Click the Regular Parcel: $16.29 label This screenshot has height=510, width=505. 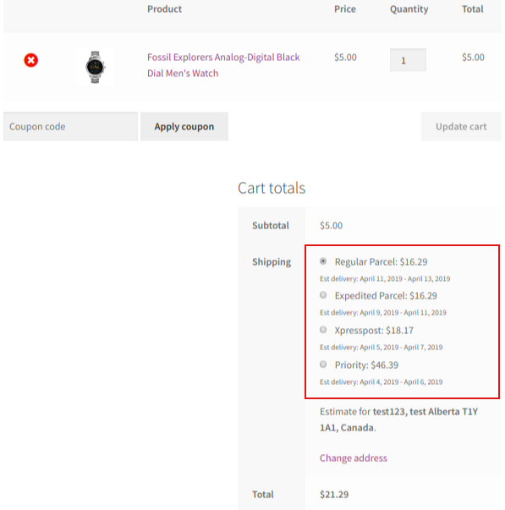381,262
